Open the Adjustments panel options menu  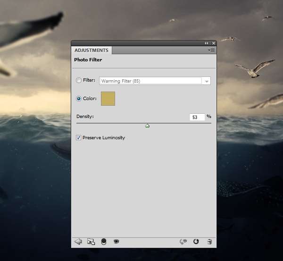pos(211,50)
